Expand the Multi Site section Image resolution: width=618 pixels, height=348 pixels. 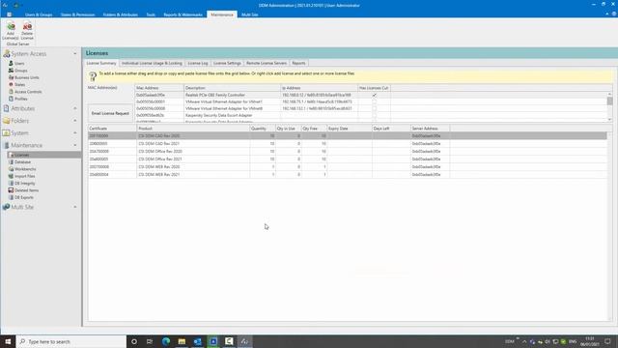(75, 207)
